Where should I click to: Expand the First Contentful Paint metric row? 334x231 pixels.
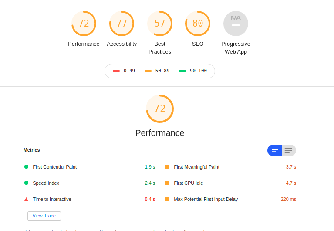tap(89, 167)
